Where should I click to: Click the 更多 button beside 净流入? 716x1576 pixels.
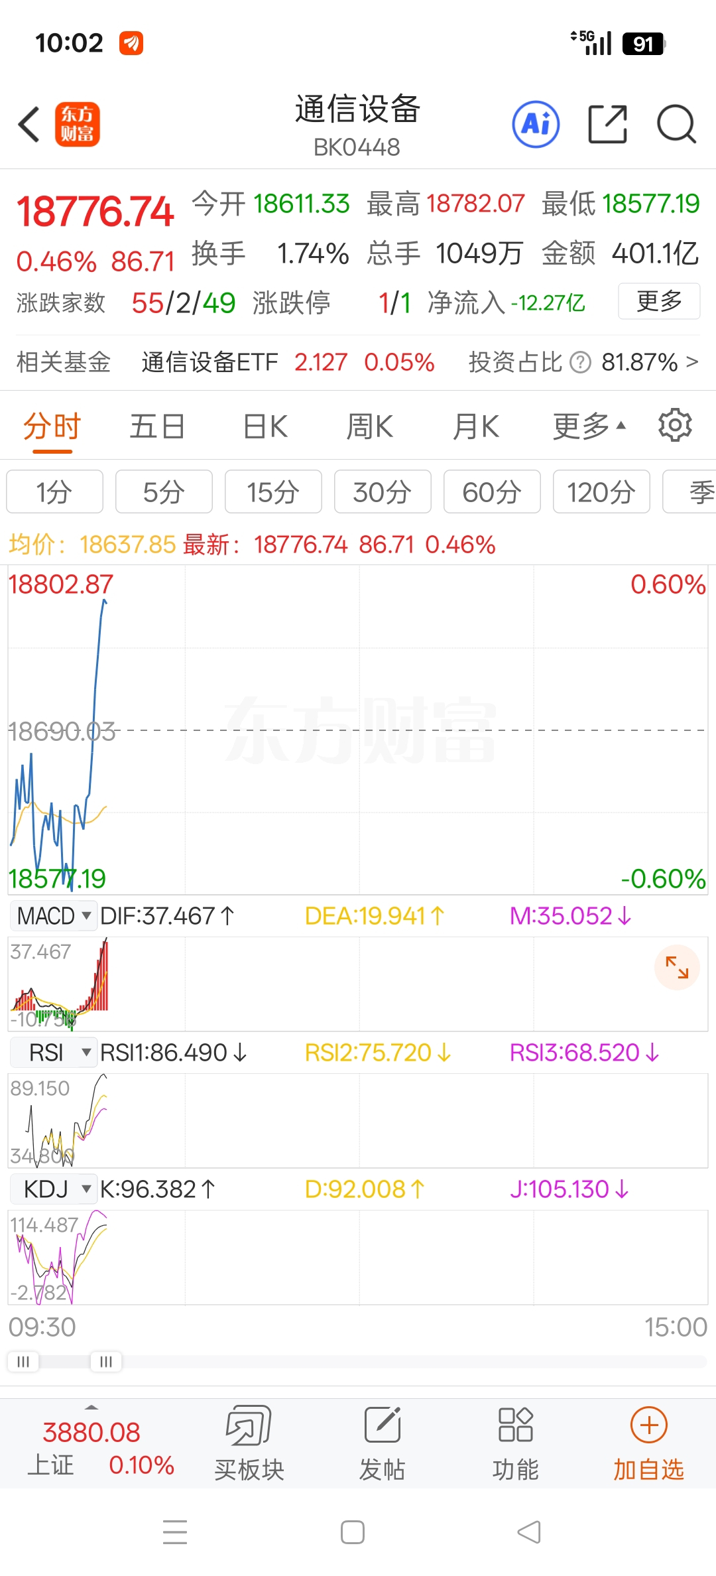click(659, 301)
